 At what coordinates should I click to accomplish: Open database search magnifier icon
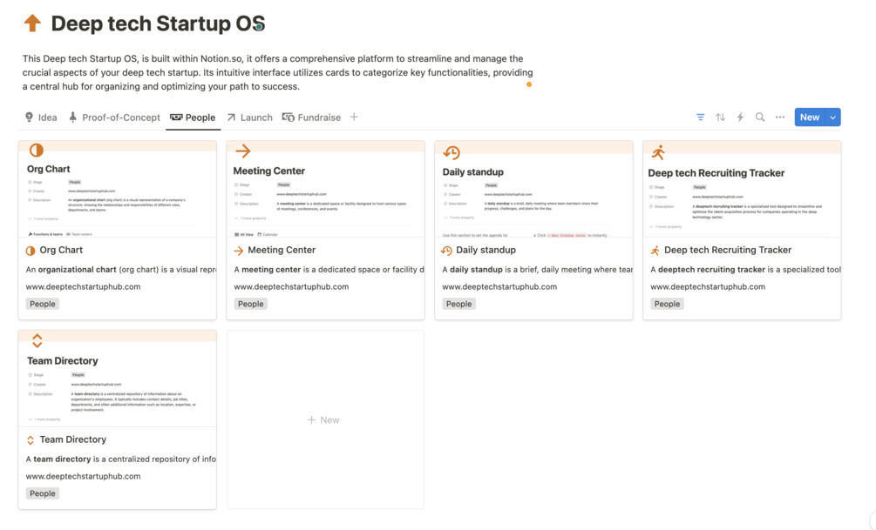click(x=760, y=117)
